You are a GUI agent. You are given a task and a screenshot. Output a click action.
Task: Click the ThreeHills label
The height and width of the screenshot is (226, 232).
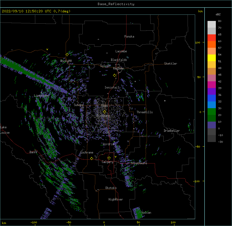145,112
